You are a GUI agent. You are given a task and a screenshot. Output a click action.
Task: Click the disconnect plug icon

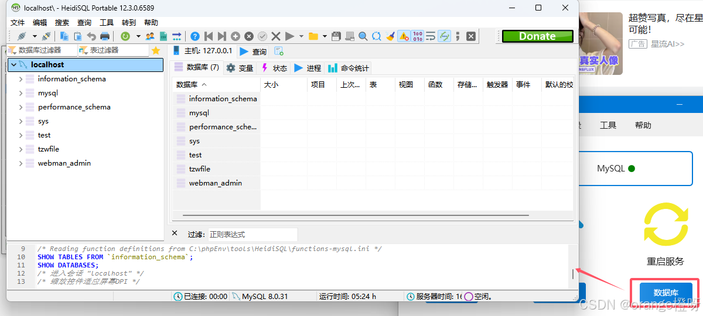point(46,36)
